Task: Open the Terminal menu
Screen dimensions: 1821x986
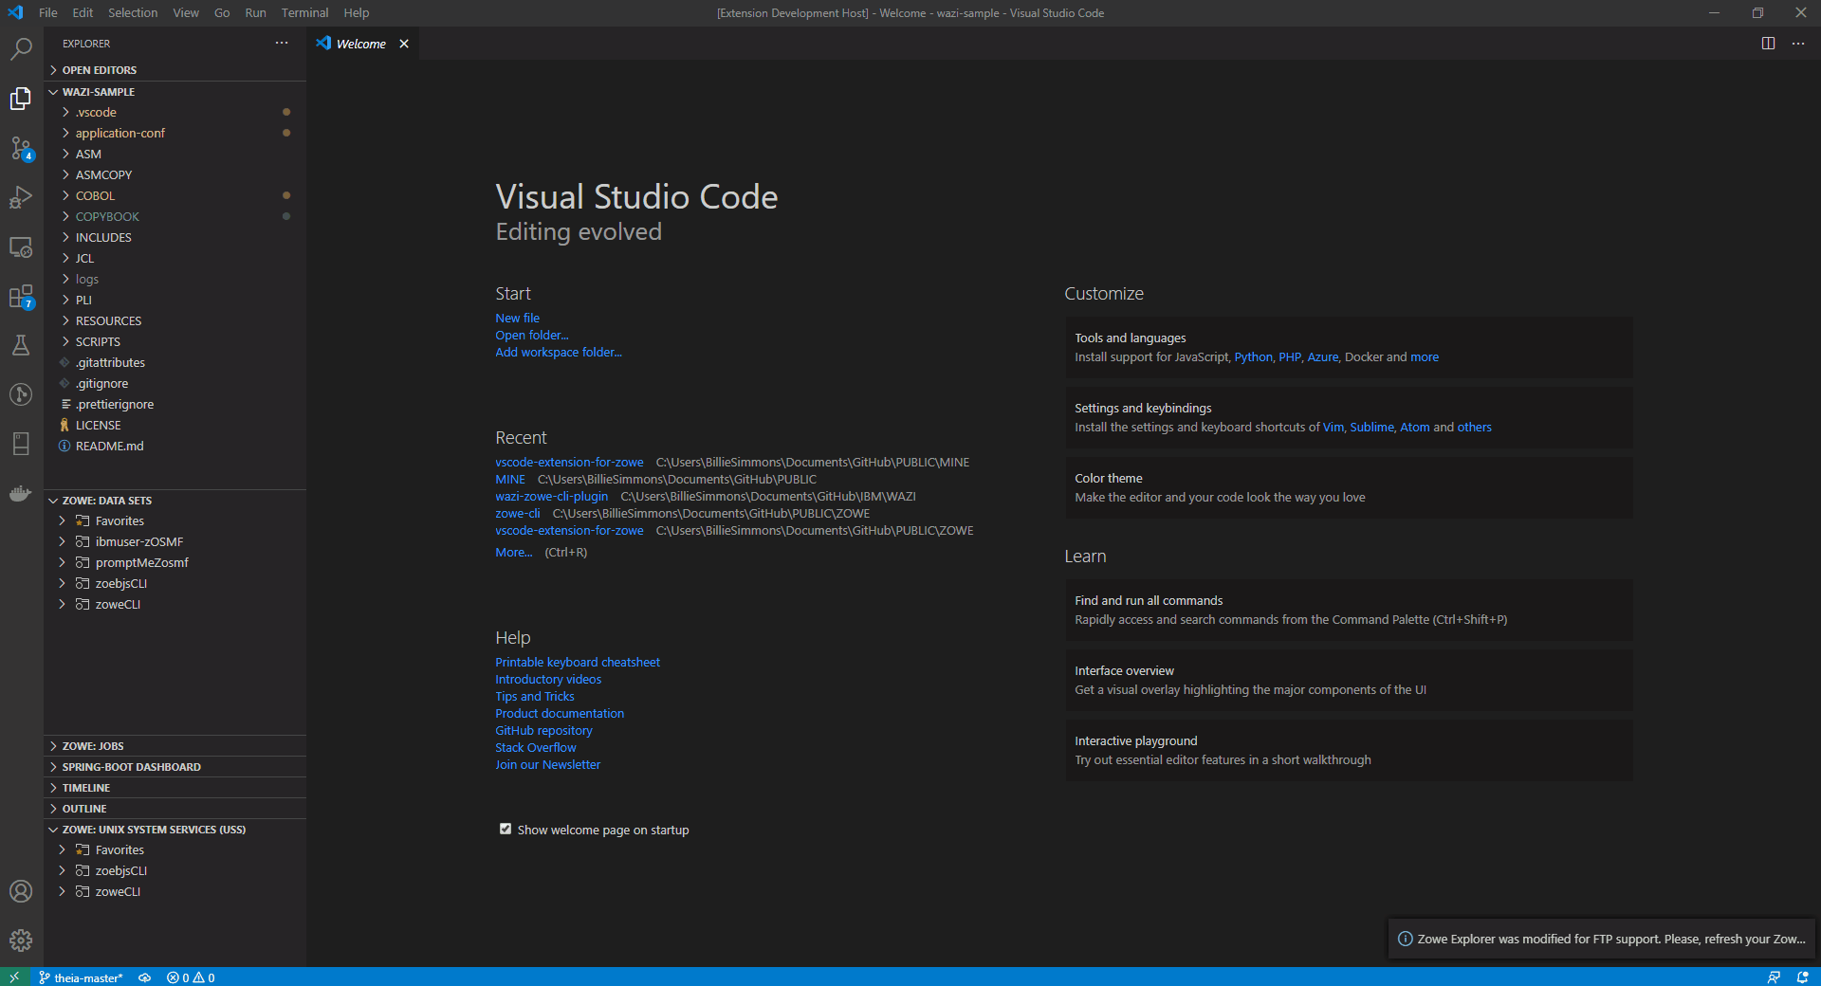Action: (x=303, y=12)
